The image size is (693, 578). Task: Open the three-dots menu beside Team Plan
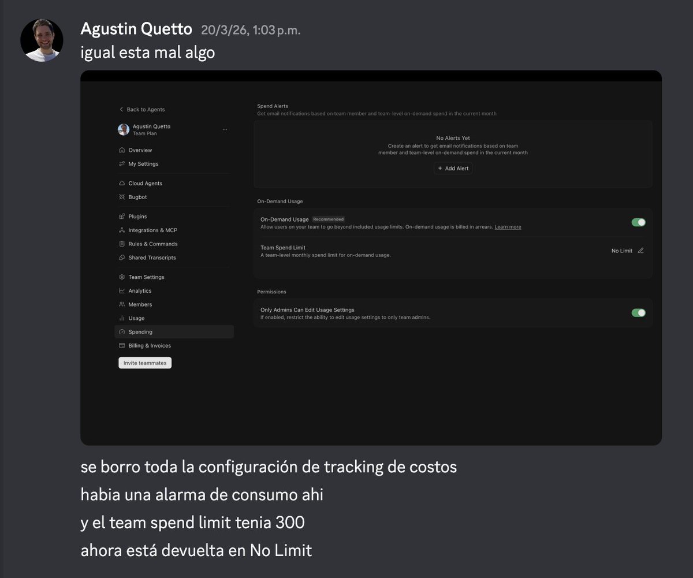coord(225,130)
